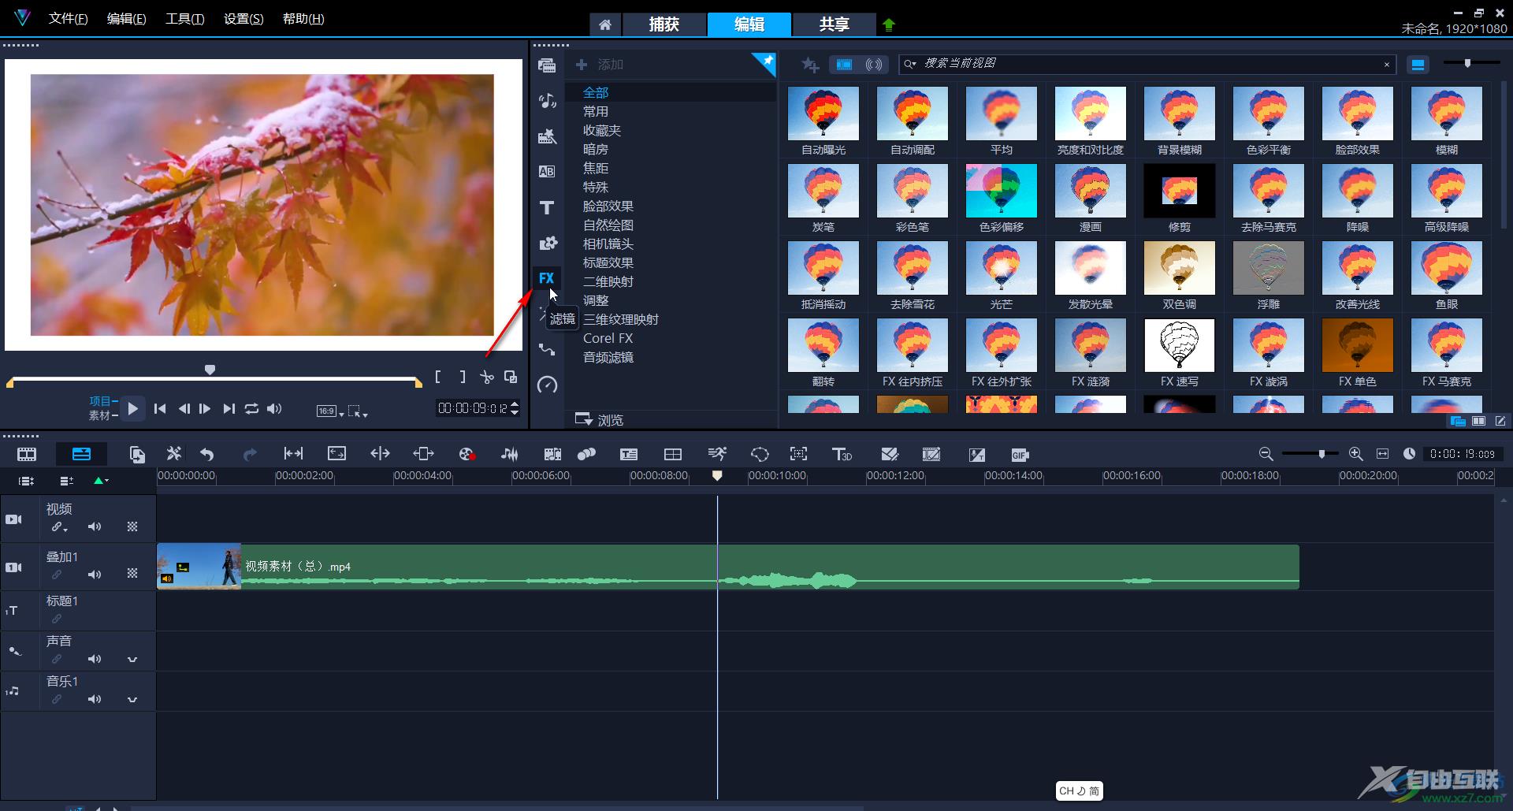Expand the 音乐1 track chevron
Viewport: 1513px width, 811px height.
tap(132, 699)
